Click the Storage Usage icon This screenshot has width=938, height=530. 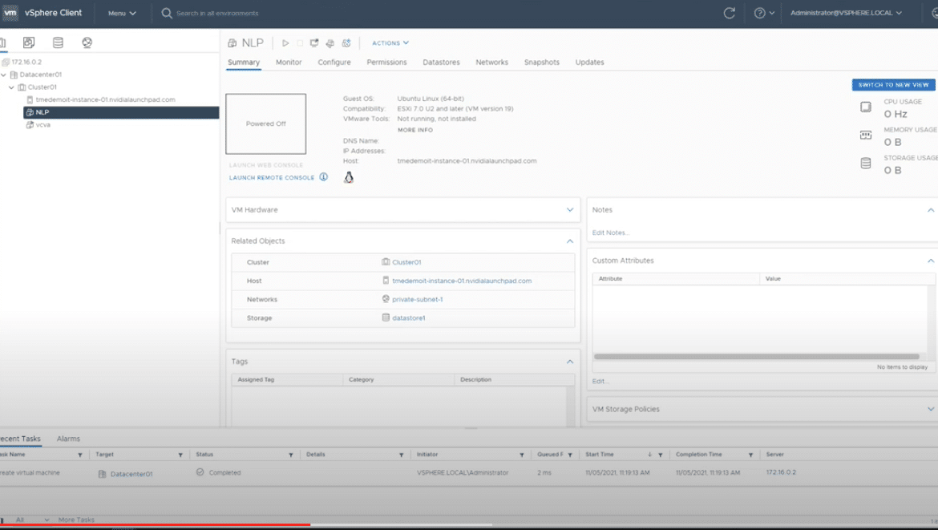coord(866,164)
